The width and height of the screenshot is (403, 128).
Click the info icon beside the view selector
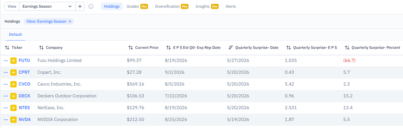[x=91, y=6]
